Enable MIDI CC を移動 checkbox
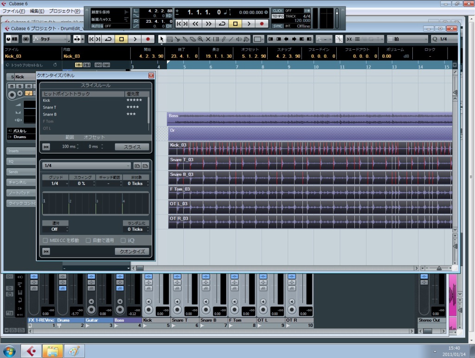This screenshot has width=475, height=358. [x=45, y=241]
